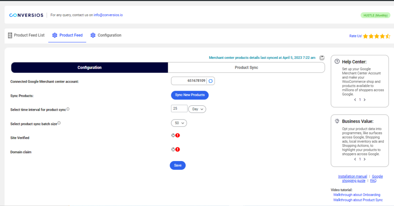
Task: Click the Configuration tab gear icon
Action: 93,35
